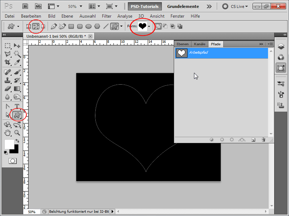Click foreground color white swatch

(x=9, y=144)
